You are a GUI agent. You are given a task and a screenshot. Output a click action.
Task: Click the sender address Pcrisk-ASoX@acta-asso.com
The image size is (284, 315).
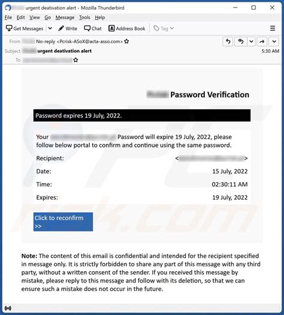tap(90, 41)
